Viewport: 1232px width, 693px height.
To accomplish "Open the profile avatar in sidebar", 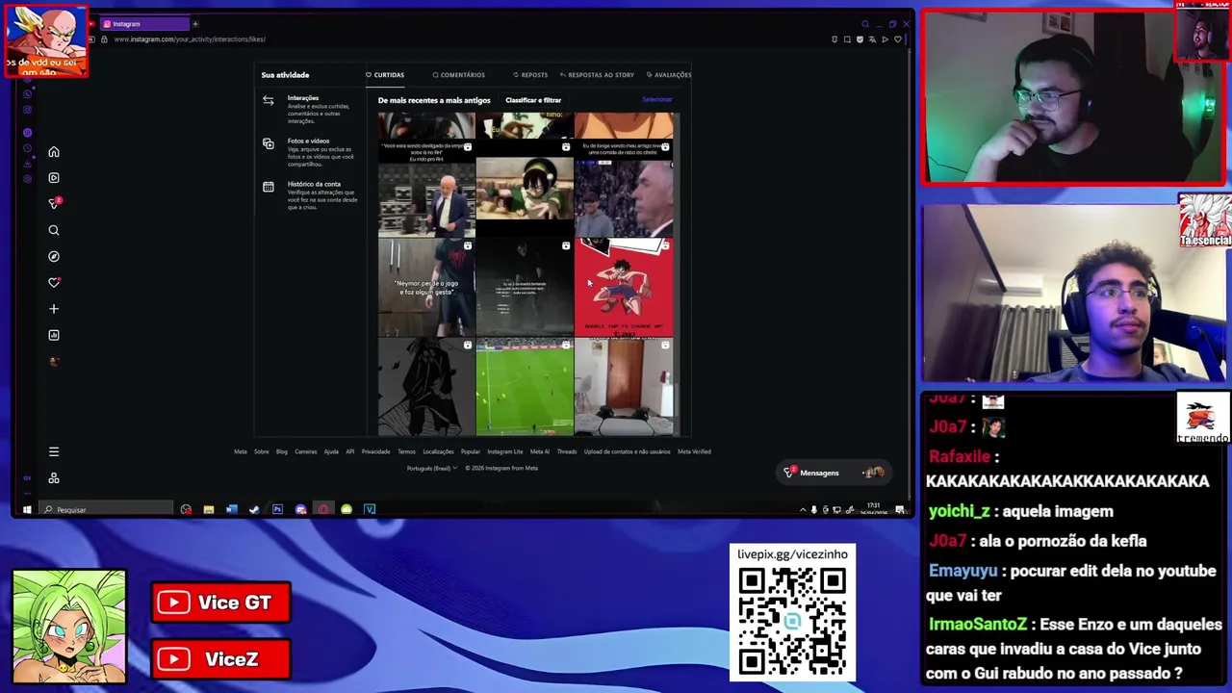I will tap(54, 361).
